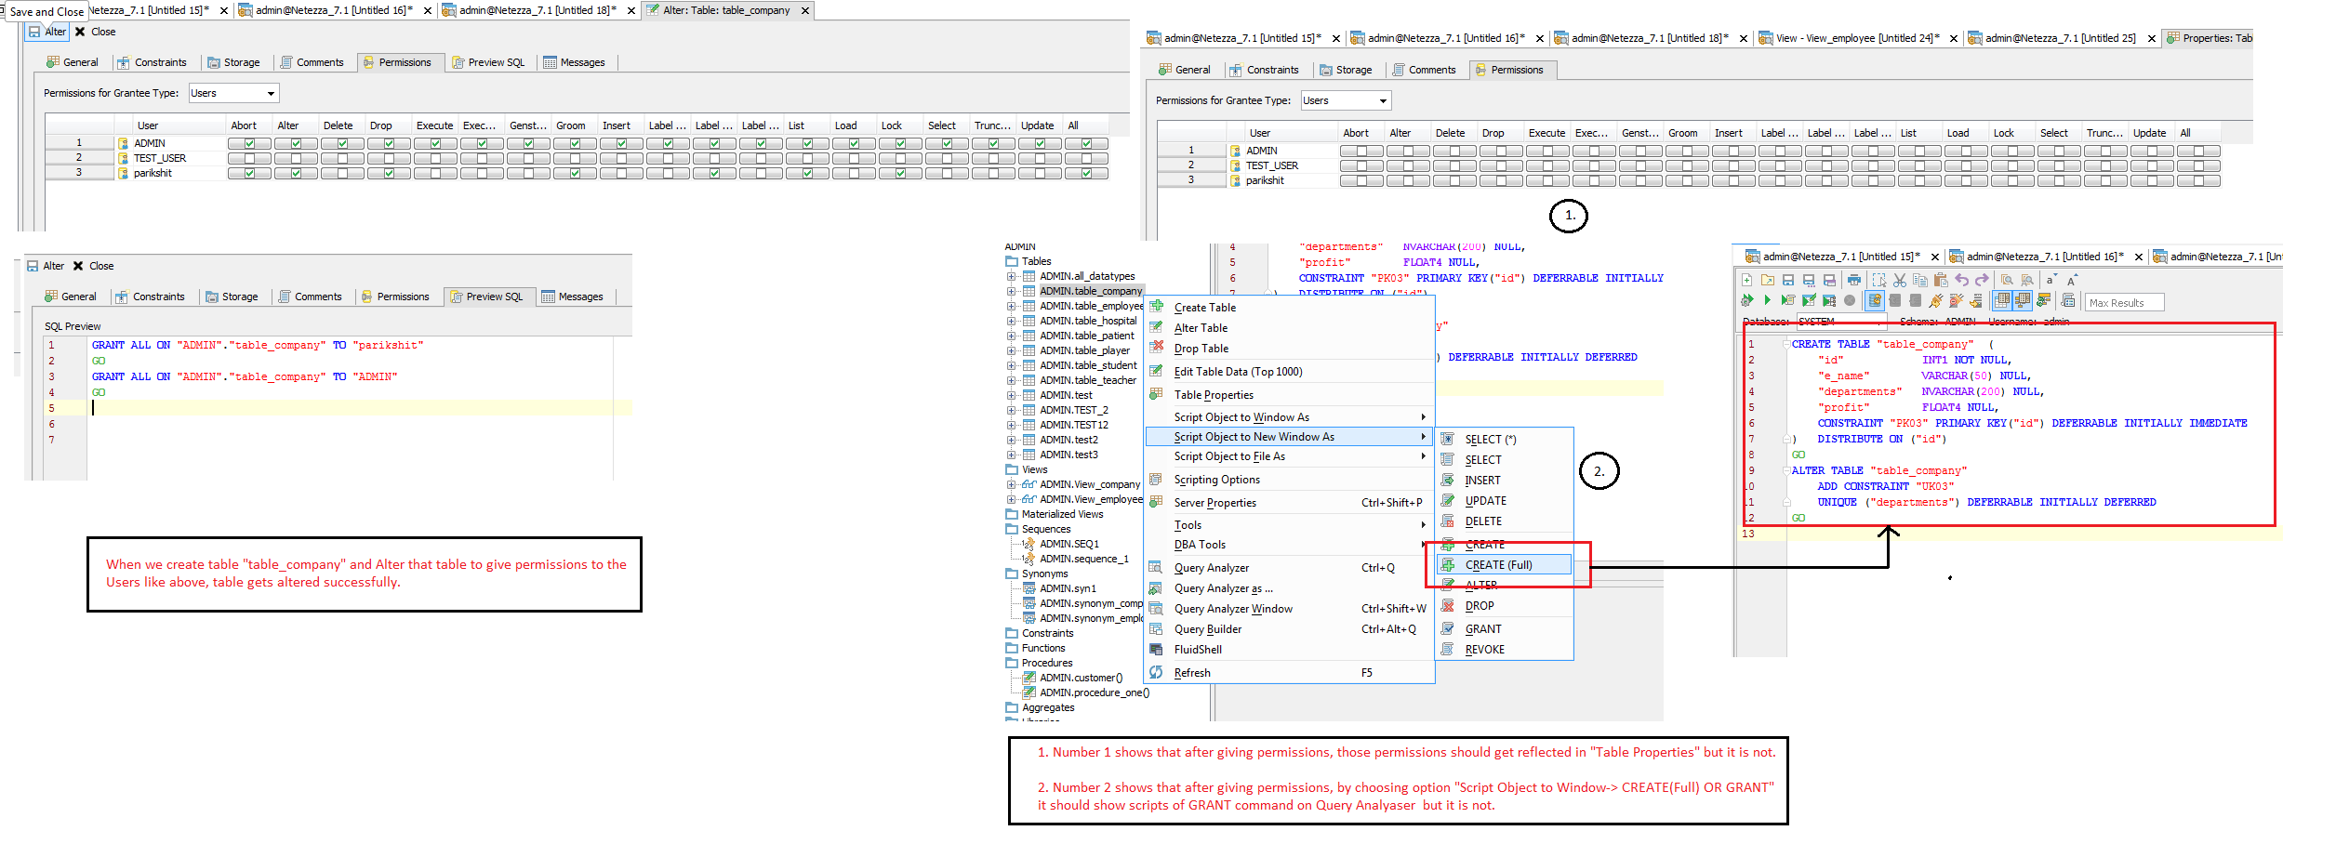Click the Cut scissors icon
Image resolution: width=2336 pixels, height=844 pixels.
(x=1900, y=280)
